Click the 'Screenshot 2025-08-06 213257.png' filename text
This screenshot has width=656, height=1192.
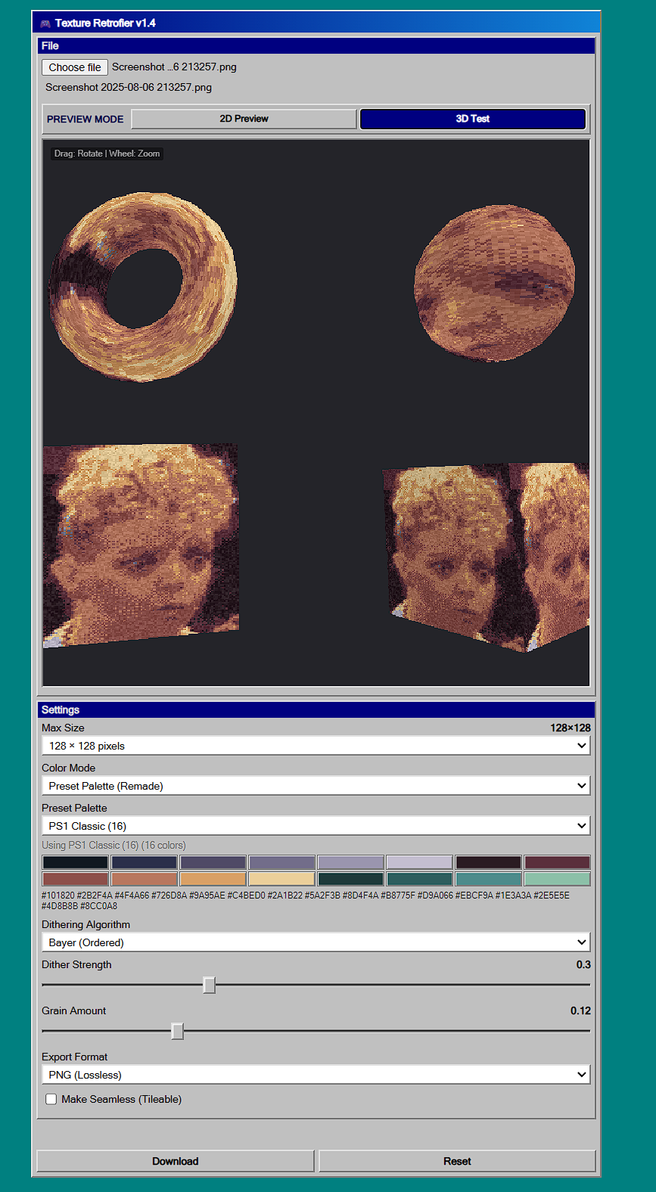click(129, 87)
